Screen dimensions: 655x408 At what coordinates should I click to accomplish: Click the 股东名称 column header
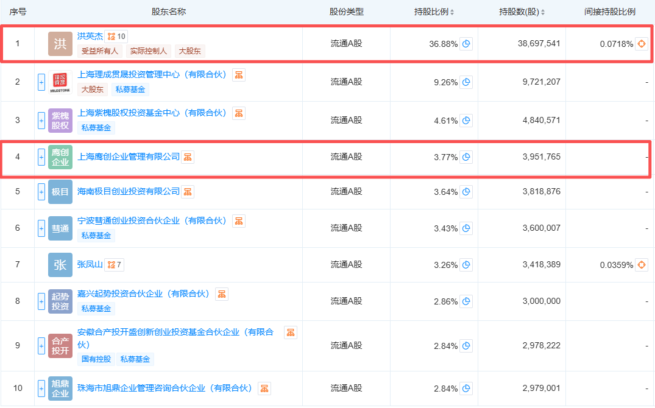(x=168, y=12)
